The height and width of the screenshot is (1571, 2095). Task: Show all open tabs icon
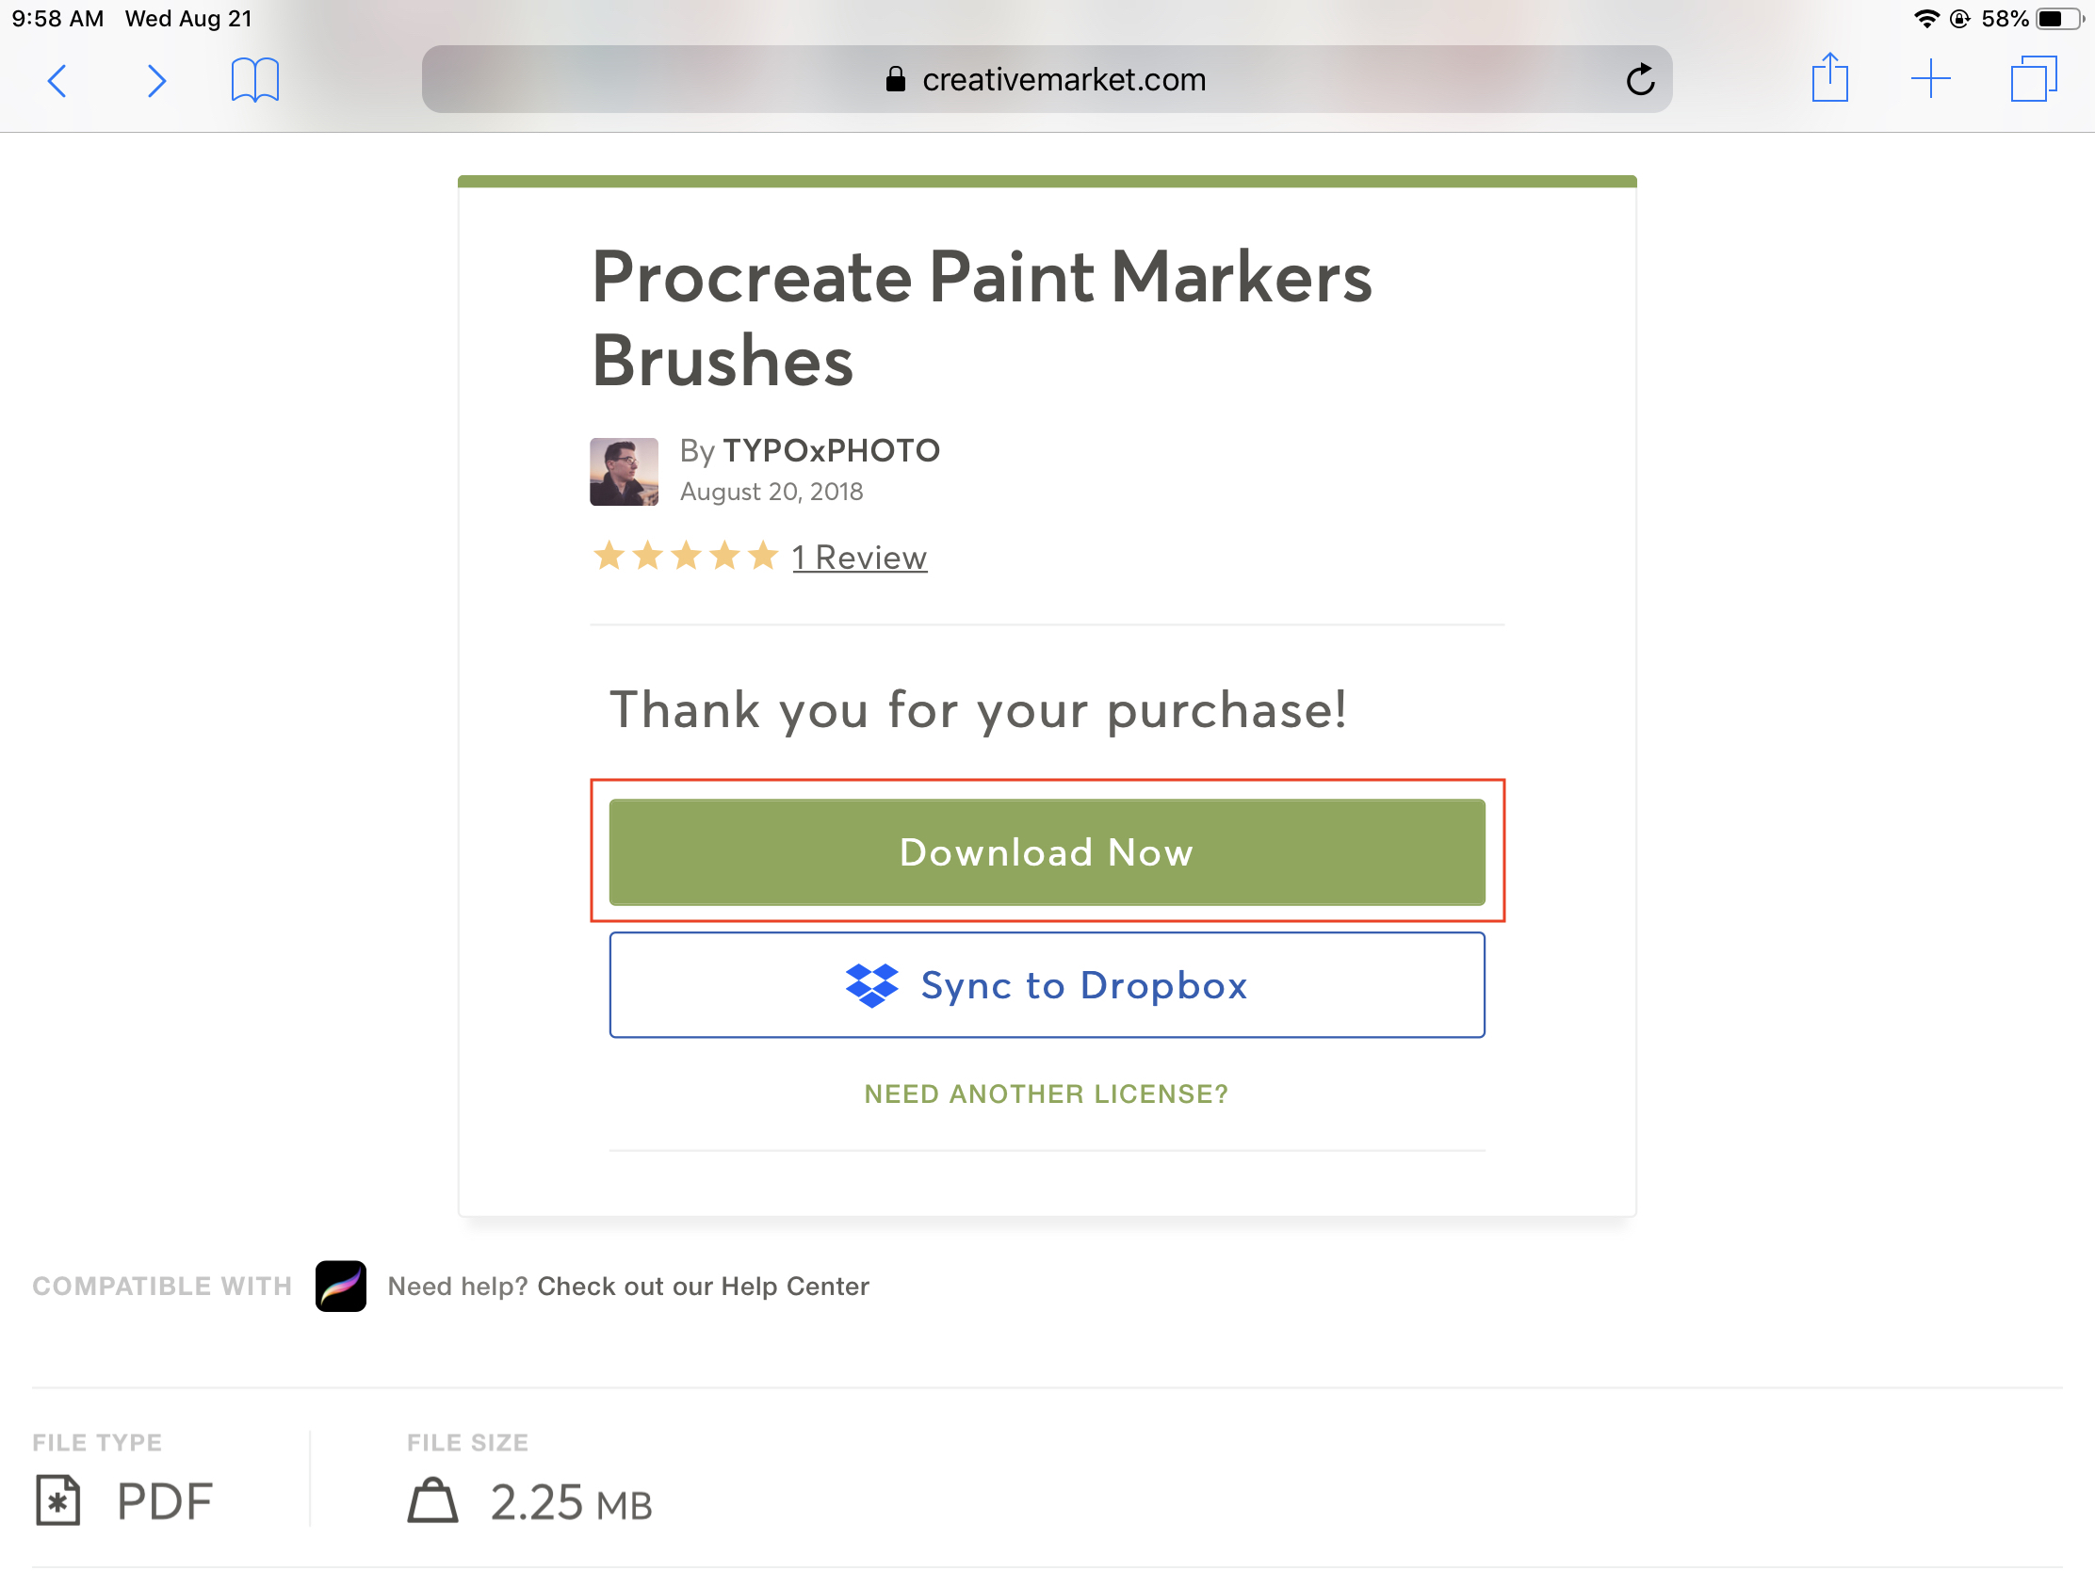click(x=2033, y=78)
